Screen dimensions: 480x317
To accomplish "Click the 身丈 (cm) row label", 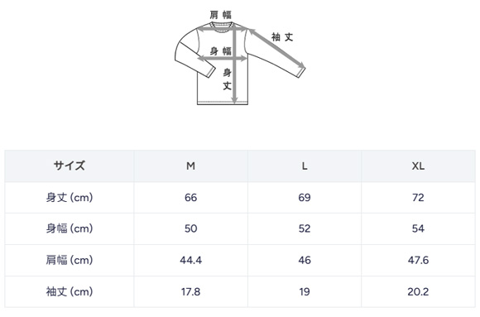I will point(70,198).
